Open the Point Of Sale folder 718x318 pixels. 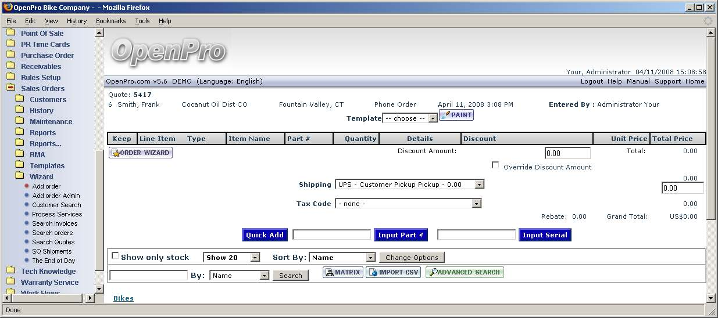[42, 33]
